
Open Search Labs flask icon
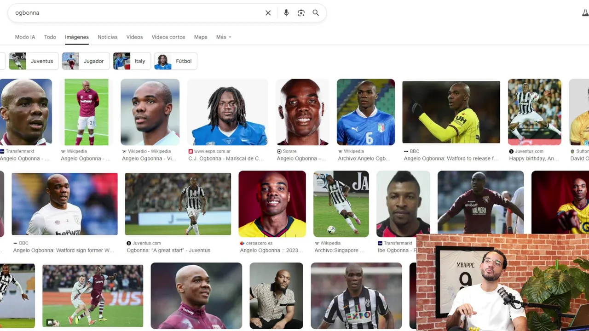click(585, 13)
